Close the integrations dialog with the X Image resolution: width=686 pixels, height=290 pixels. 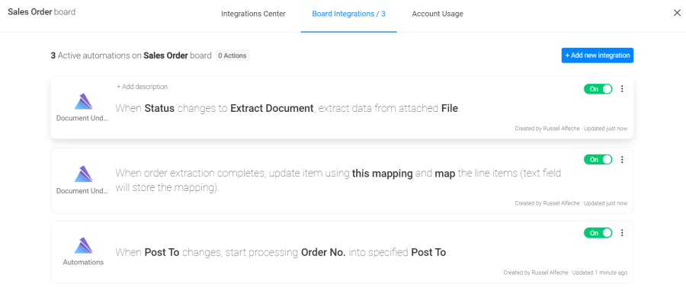click(677, 13)
